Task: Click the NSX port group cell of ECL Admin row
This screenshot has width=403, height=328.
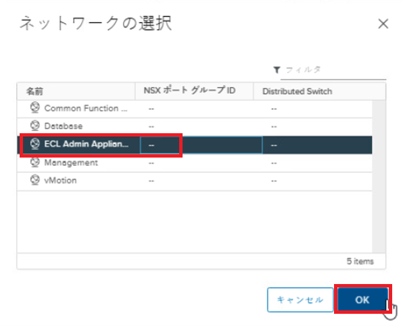Action: click(201, 145)
